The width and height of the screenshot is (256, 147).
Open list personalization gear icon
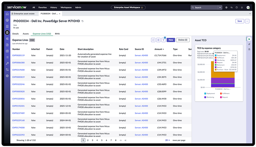pyautogui.click(x=158, y=40)
